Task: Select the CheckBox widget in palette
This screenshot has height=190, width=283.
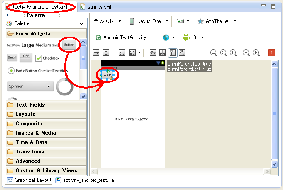Action: pos(47,58)
